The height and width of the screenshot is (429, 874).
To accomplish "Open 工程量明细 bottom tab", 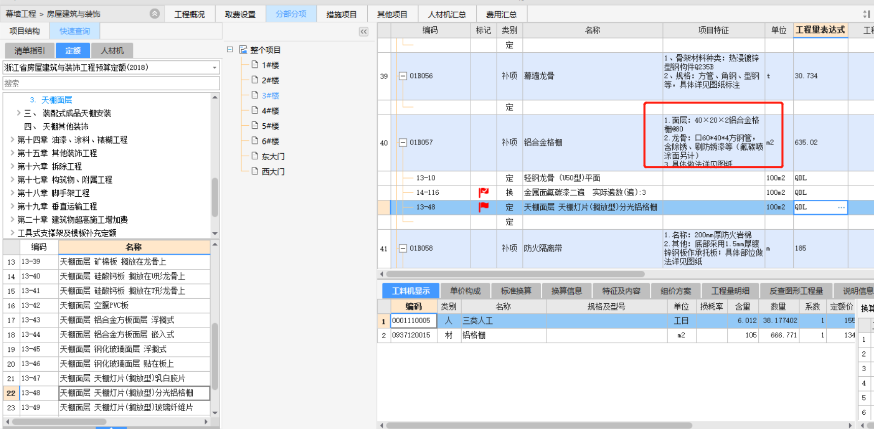I will click(730, 291).
